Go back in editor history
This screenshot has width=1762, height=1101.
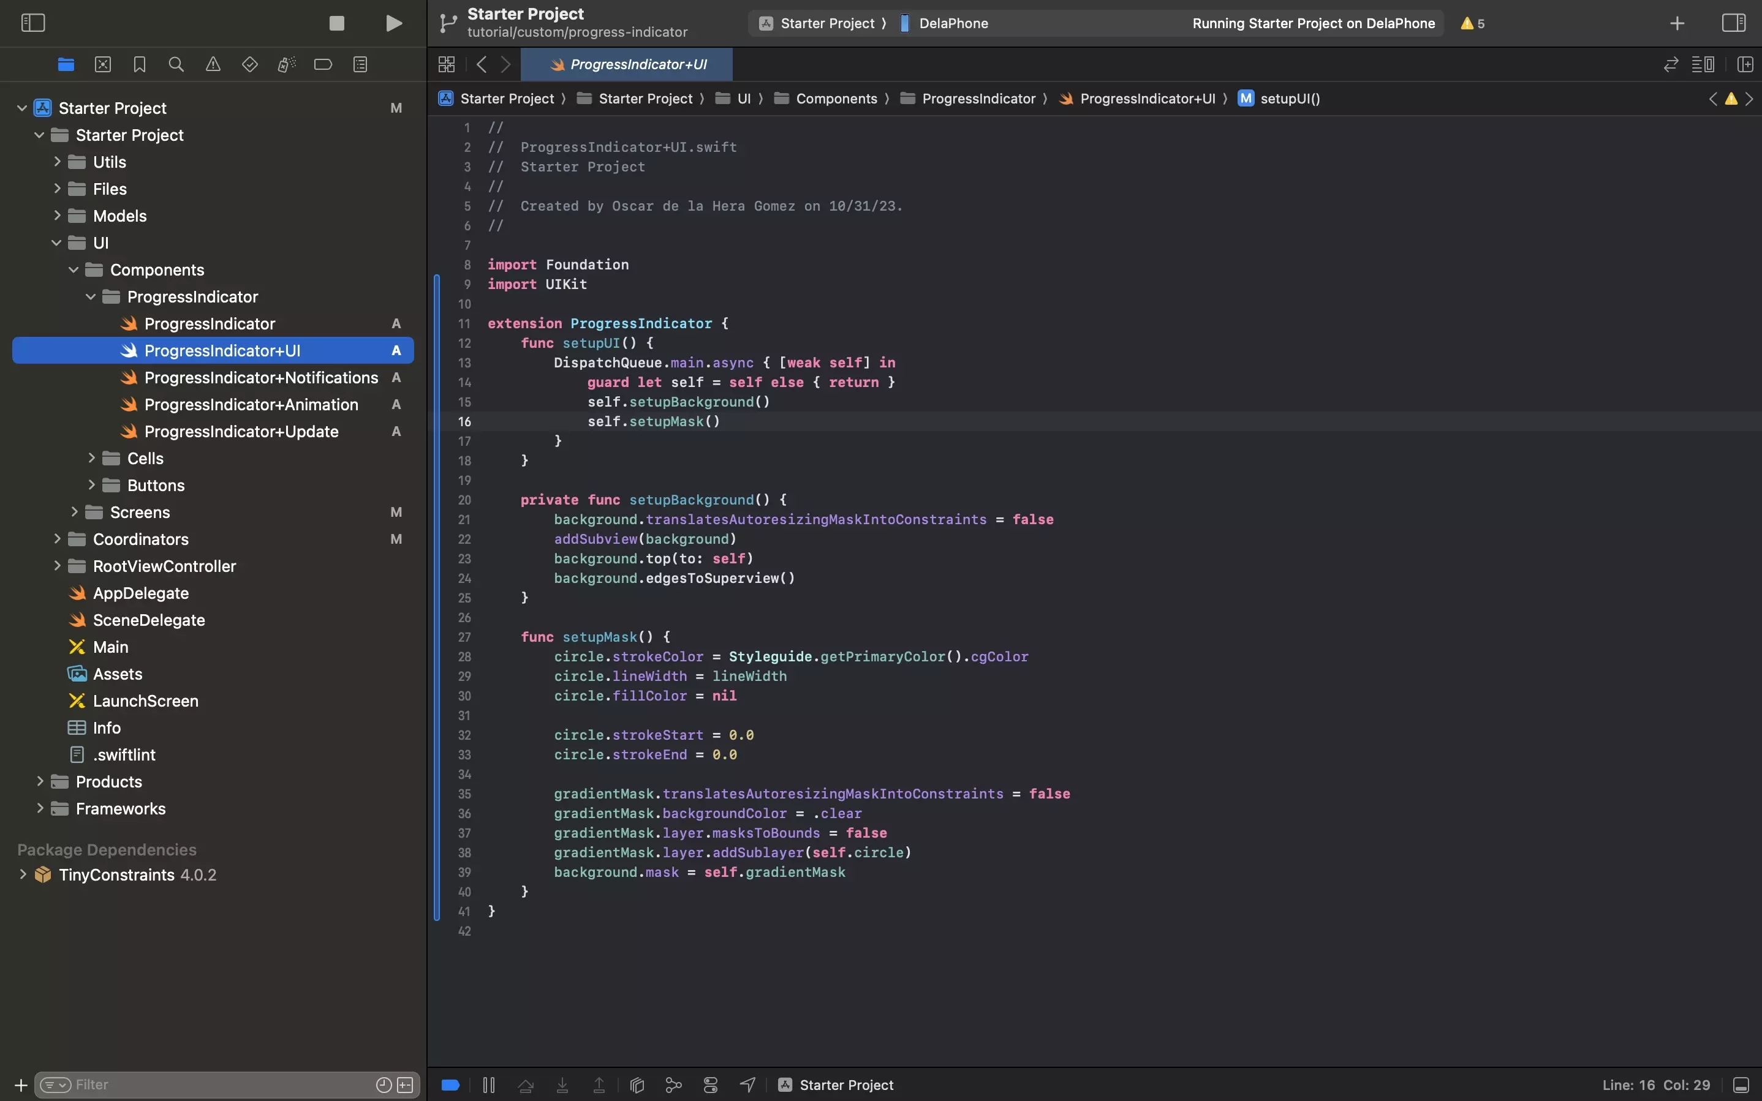coord(482,65)
